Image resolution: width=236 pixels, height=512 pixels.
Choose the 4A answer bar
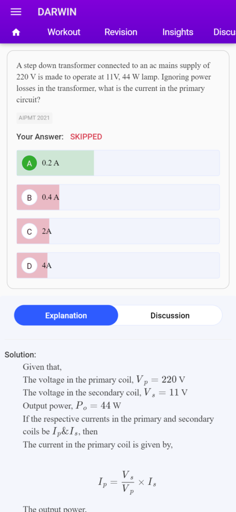pyautogui.click(x=118, y=265)
